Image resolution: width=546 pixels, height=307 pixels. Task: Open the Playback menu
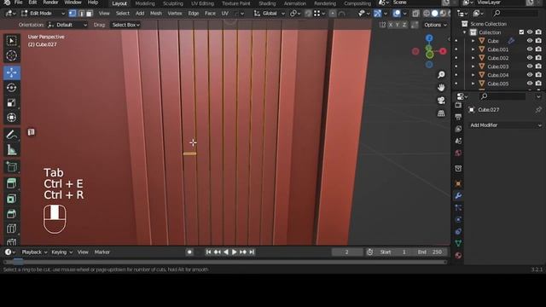[34, 252]
